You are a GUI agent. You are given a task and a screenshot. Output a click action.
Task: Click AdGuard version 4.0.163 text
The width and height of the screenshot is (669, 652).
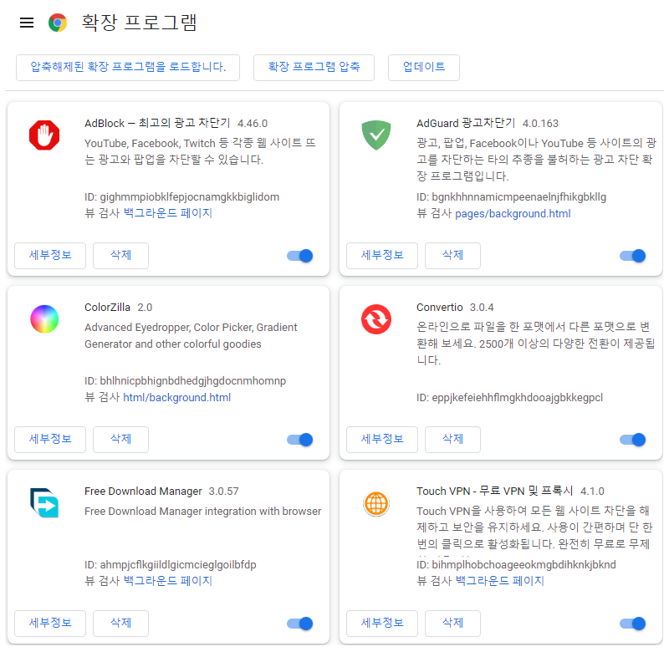tap(540, 124)
